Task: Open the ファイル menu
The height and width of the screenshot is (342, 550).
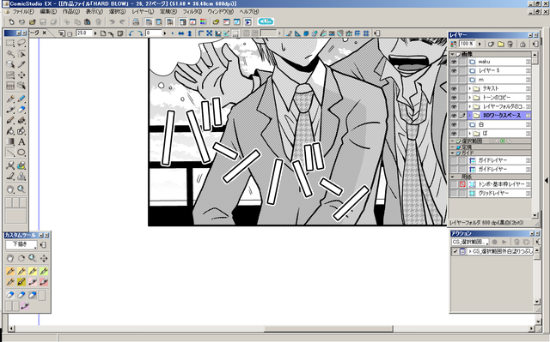Action: (x=23, y=11)
